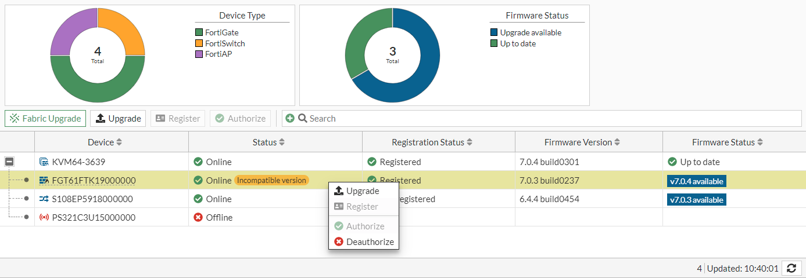Select Deauthorize in the context menu

[x=370, y=242]
